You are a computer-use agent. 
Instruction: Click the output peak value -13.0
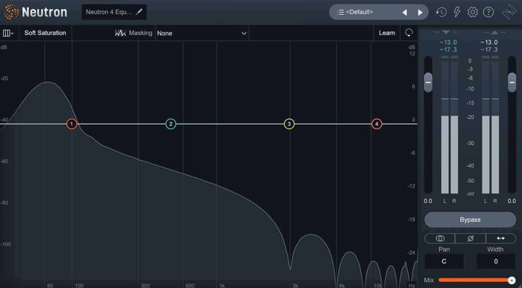point(489,42)
